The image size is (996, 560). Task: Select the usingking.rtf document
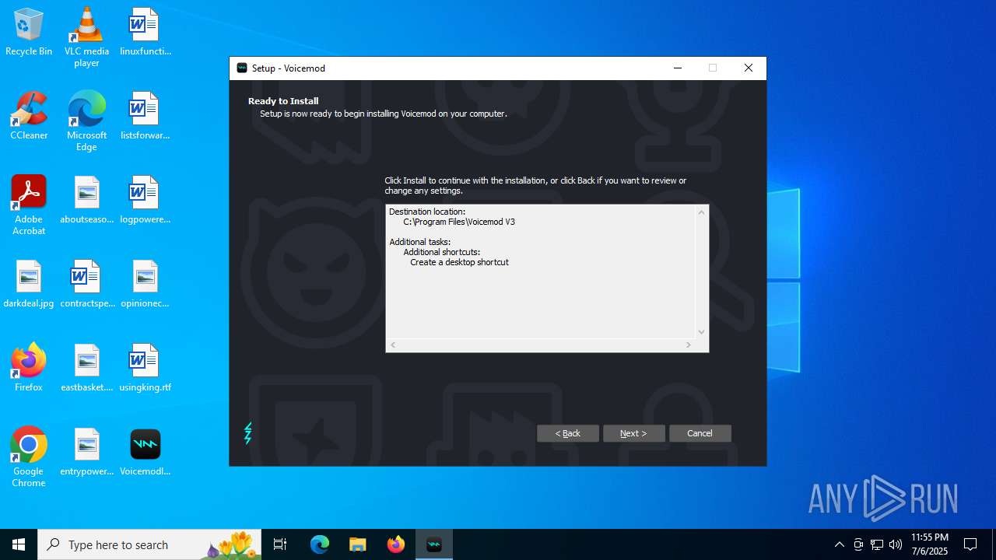coord(145,368)
